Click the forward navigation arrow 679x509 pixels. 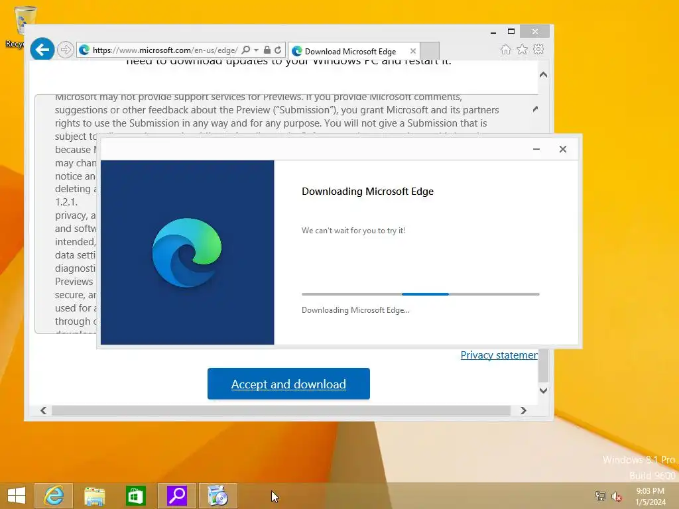66,50
